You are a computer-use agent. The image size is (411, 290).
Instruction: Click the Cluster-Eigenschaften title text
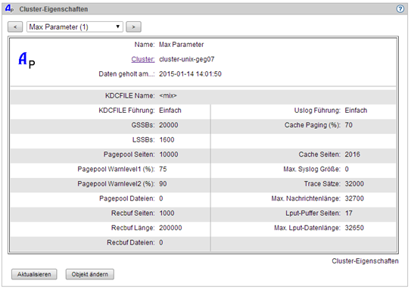54,9
